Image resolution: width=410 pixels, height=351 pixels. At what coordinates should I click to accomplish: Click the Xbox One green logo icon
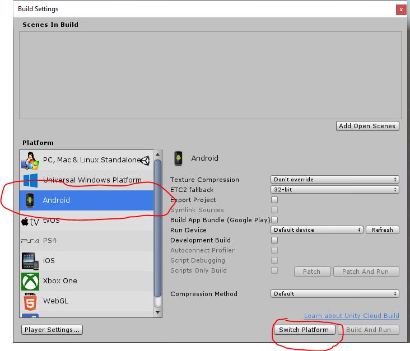30,281
